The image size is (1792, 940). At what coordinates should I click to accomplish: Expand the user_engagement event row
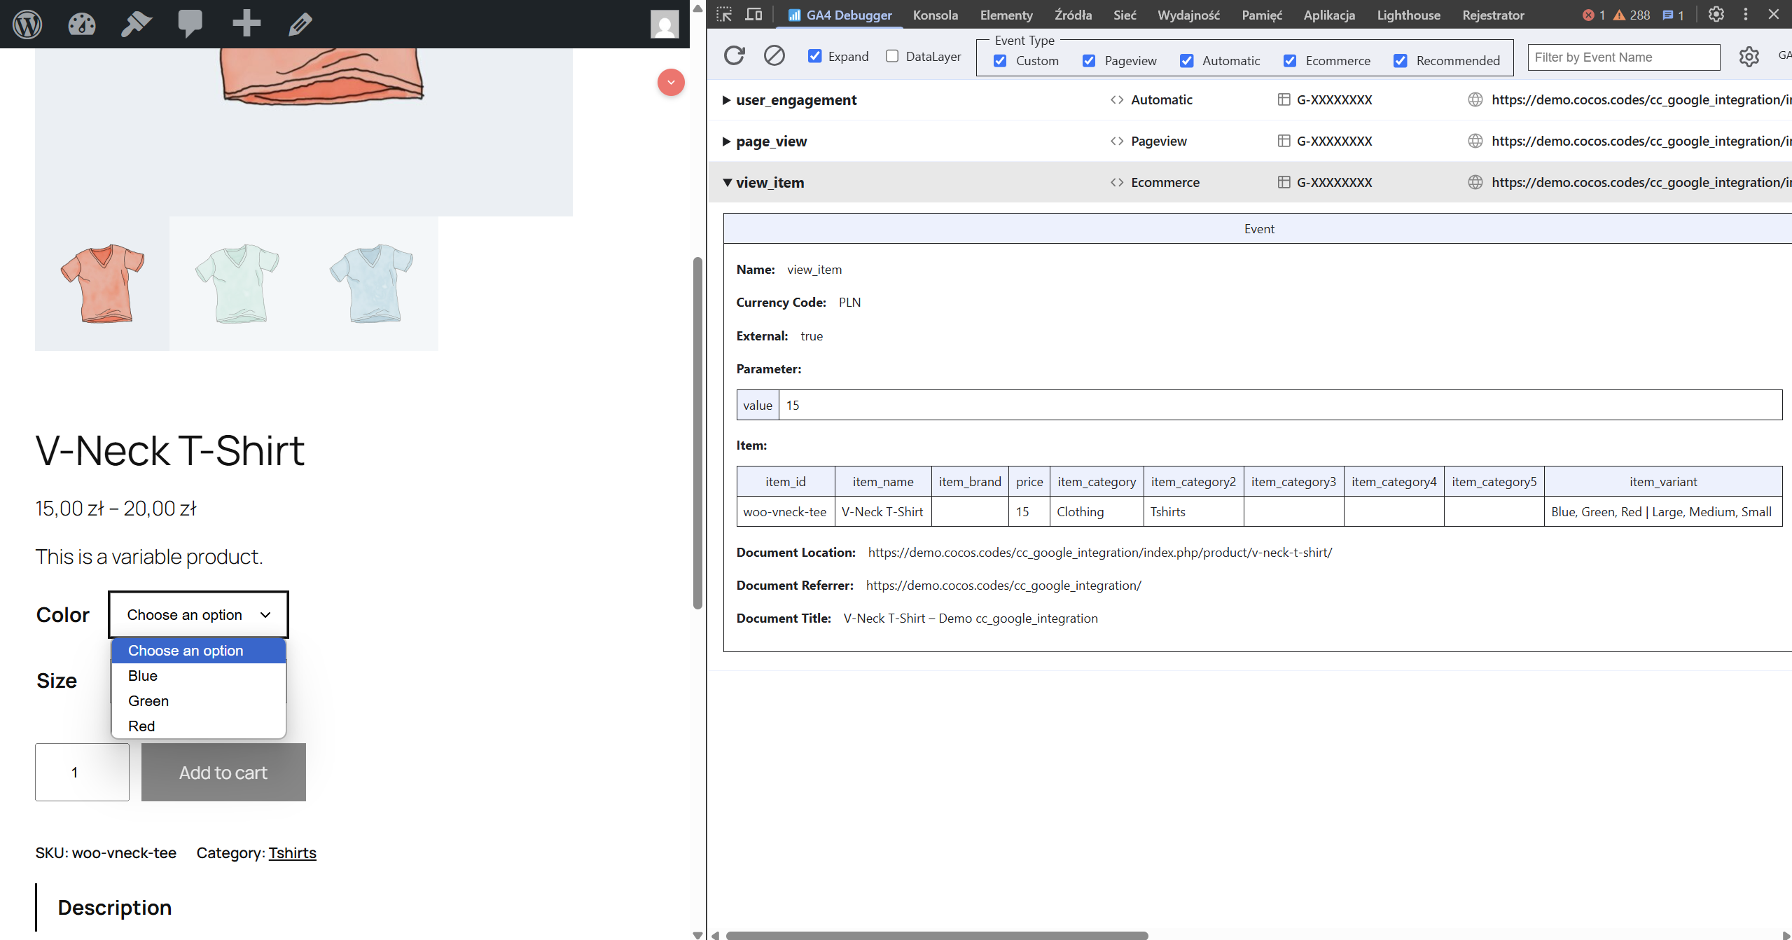(x=726, y=100)
